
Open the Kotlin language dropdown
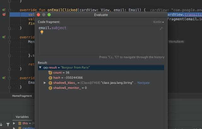pyautogui.click(x=158, y=22)
